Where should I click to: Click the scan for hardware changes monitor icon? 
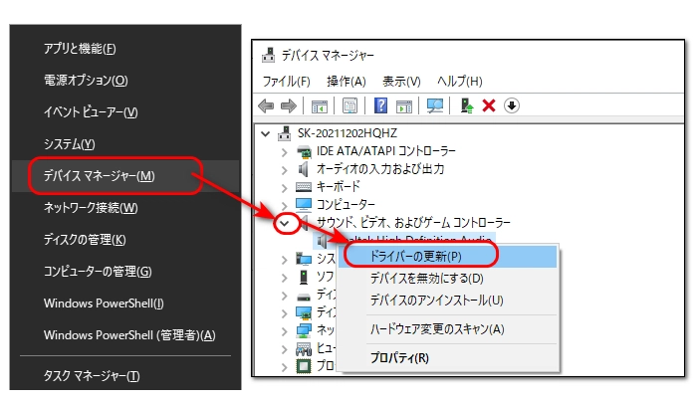coord(434,106)
